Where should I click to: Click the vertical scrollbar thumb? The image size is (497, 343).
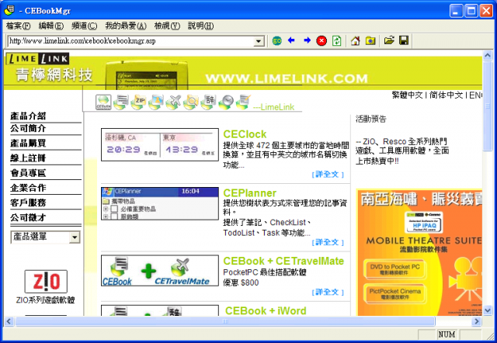tap(488, 106)
